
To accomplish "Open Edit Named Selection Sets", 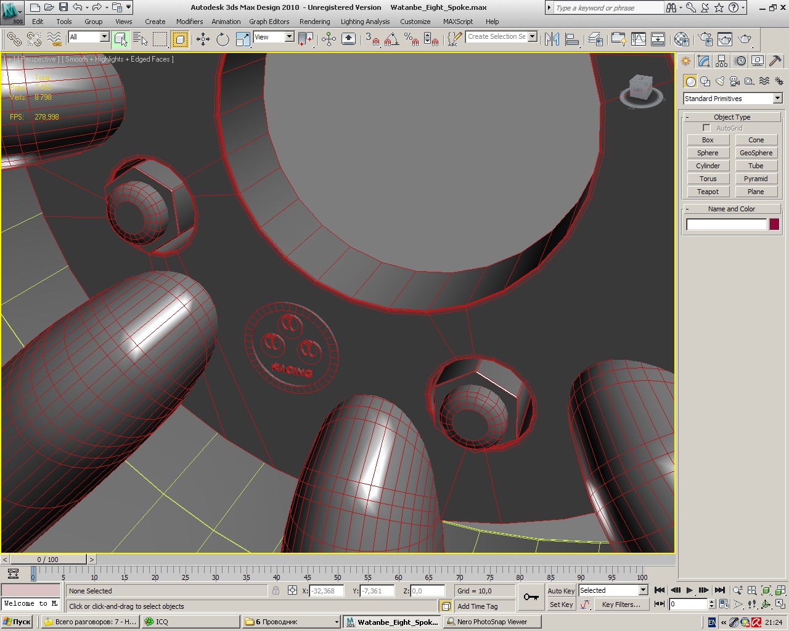I will (x=454, y=39).
